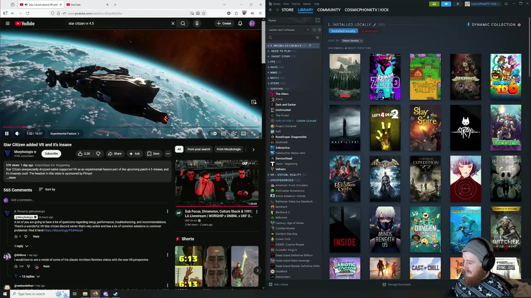Click the Add a comment field
This screenshot has height=298, width=531.
[89, 200]
